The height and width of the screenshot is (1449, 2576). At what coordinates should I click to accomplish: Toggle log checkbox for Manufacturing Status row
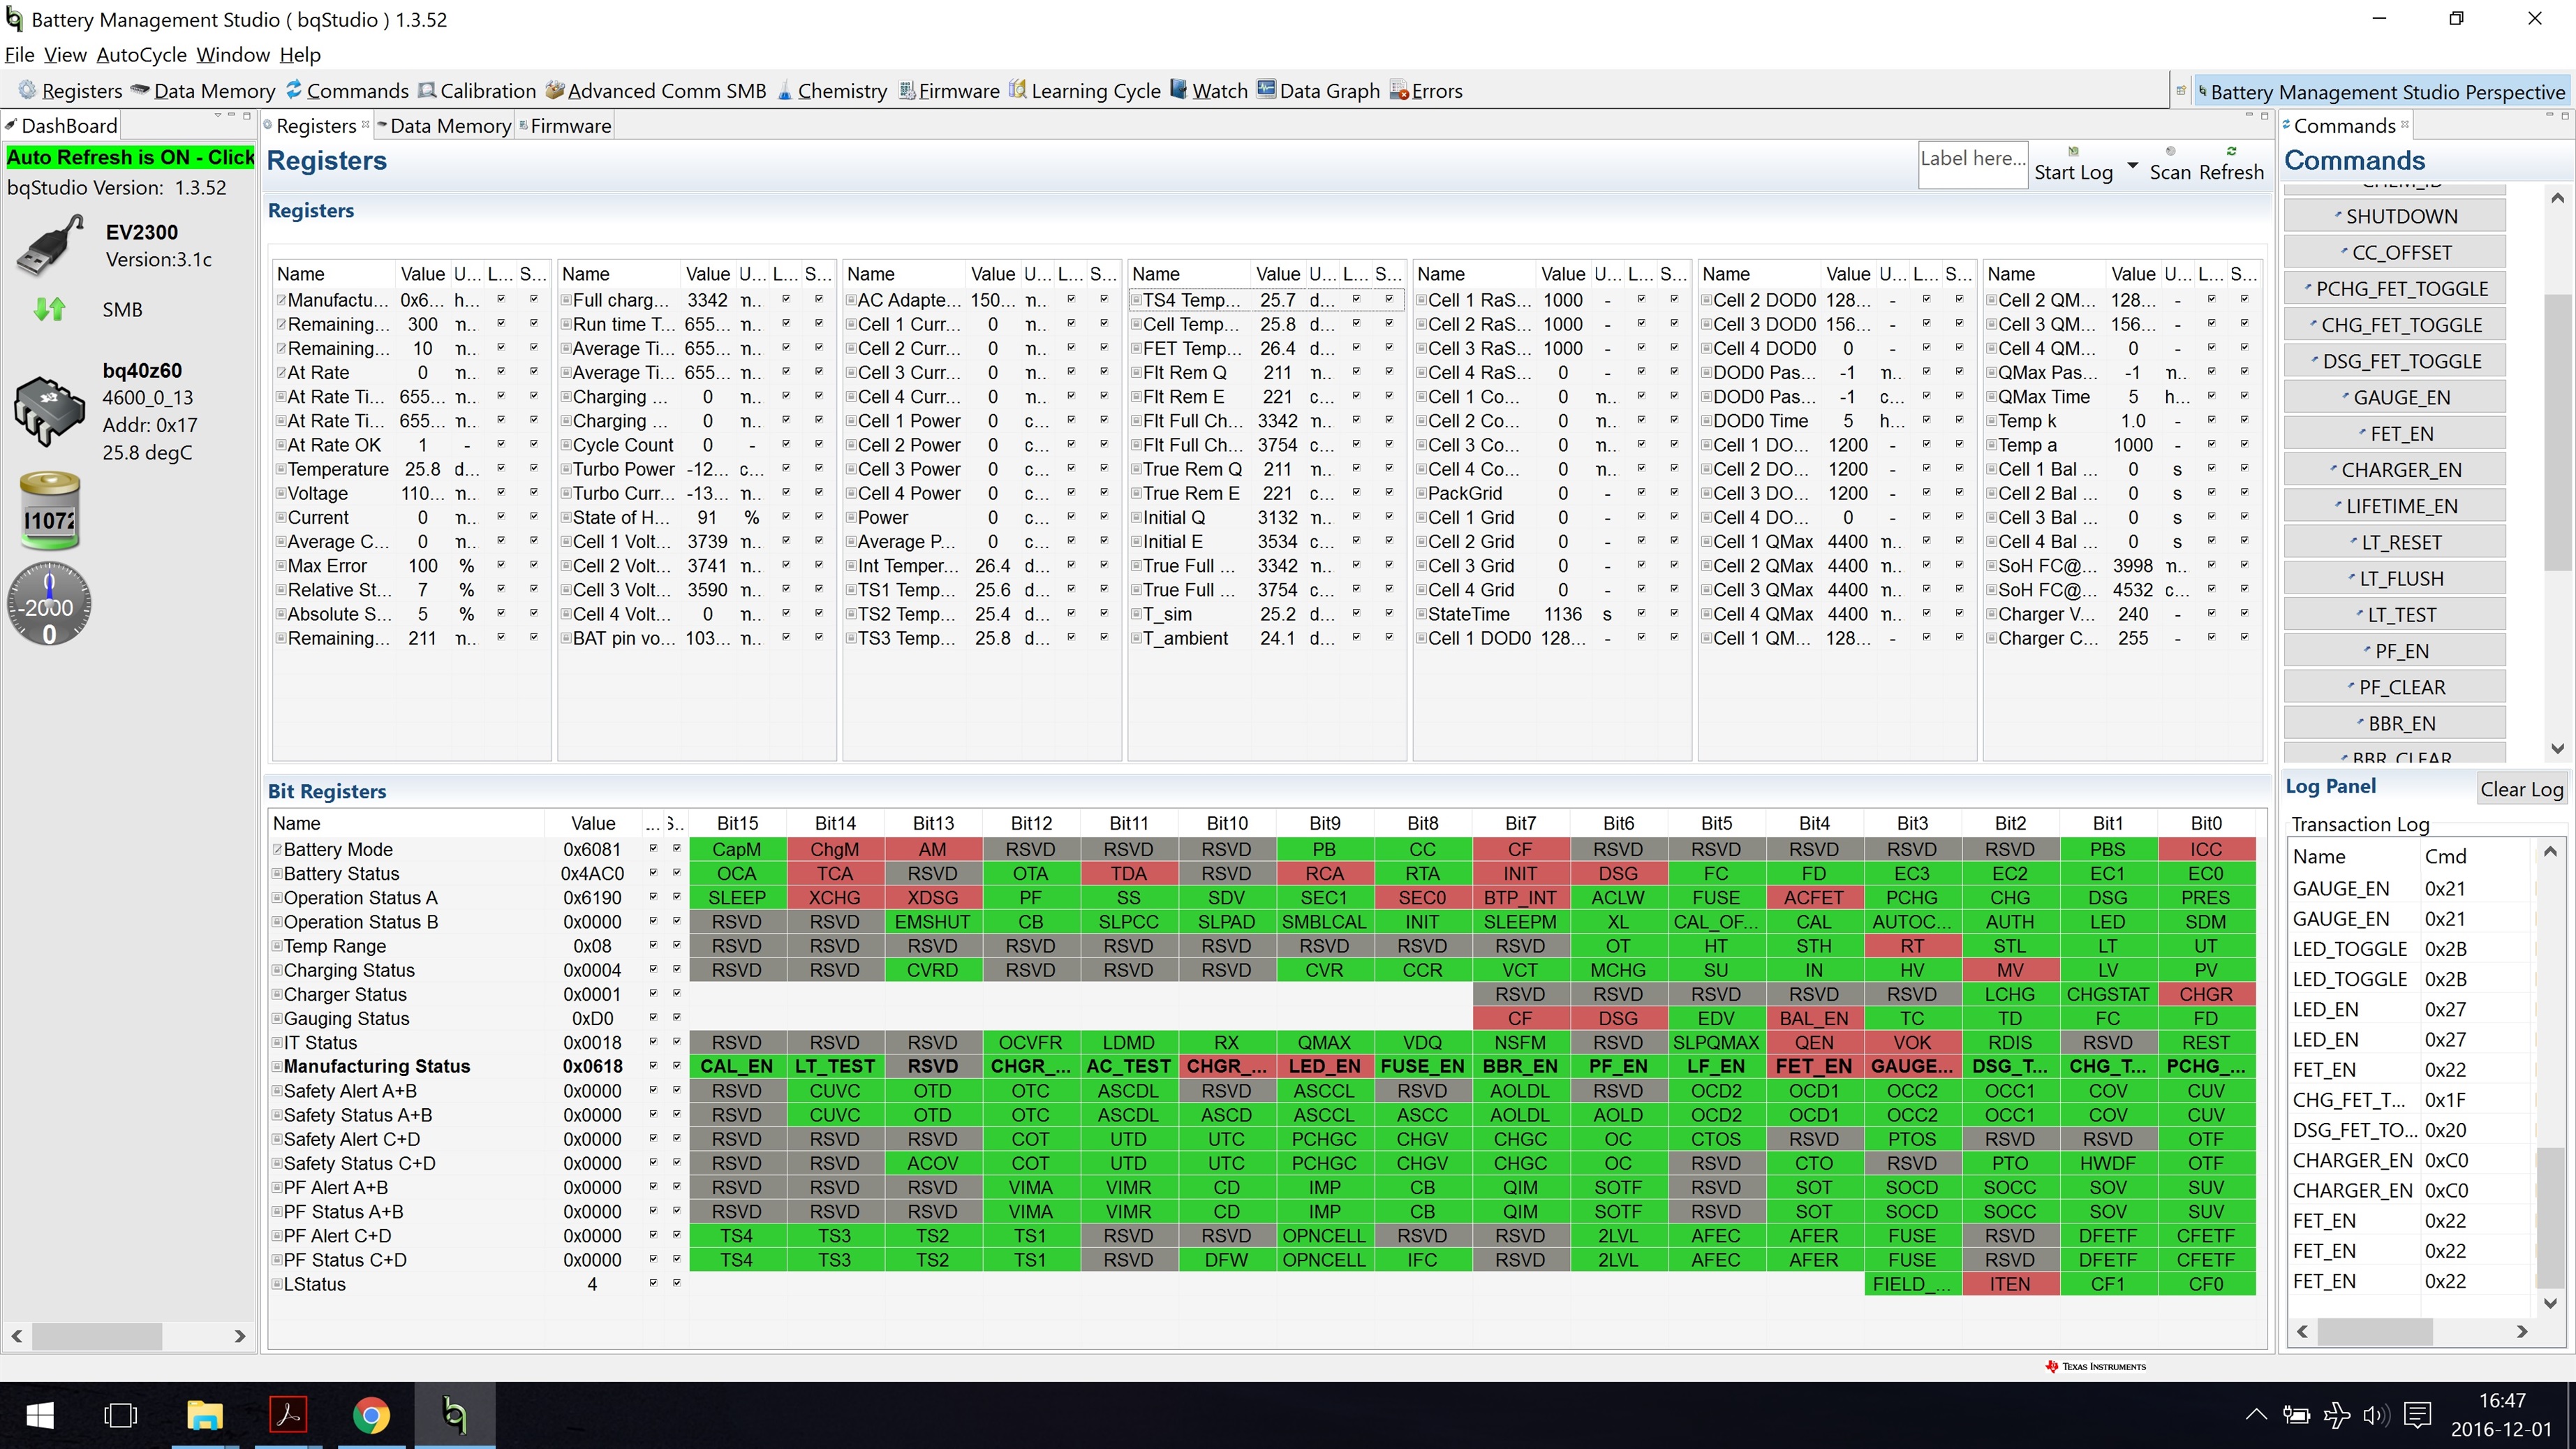653,1066
